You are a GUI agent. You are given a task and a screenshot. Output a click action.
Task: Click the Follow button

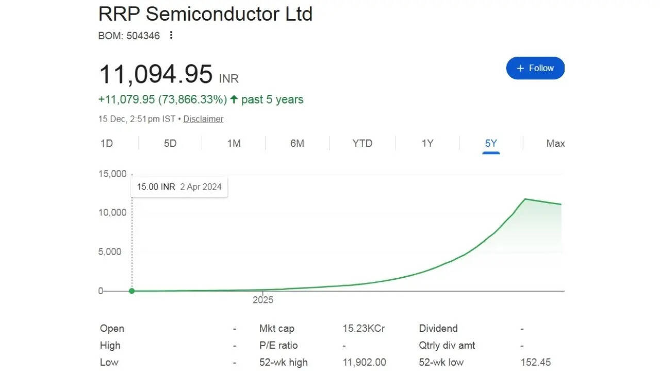[535, 68]
